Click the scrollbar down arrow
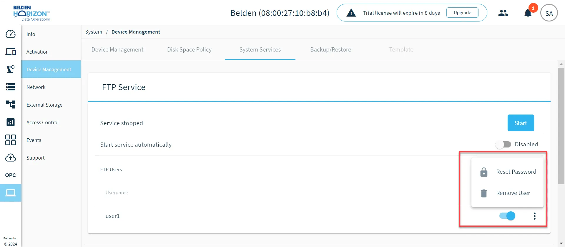 pyautogui.click(x=561, y=244)
